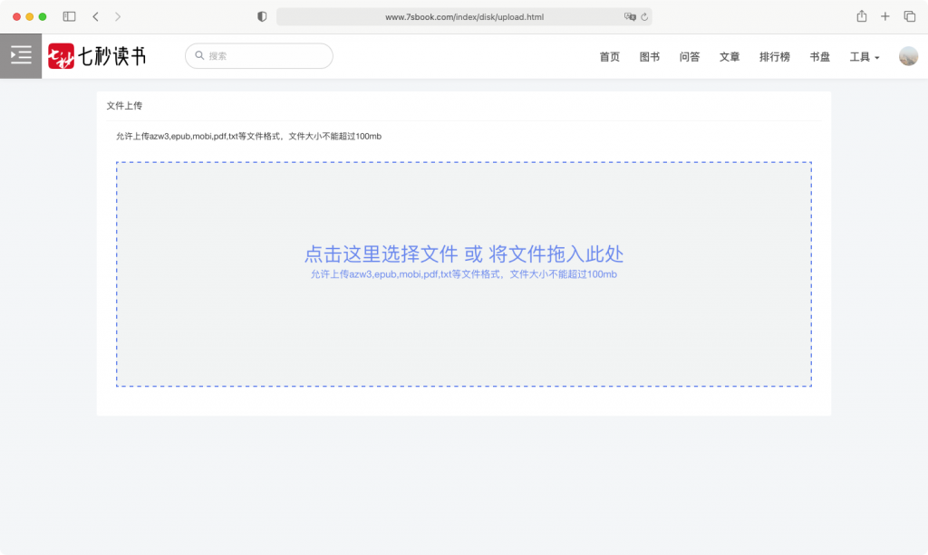Click the privacy shield icon
The height and width of the screenshot is (555, 928).
tap(262, 16)
